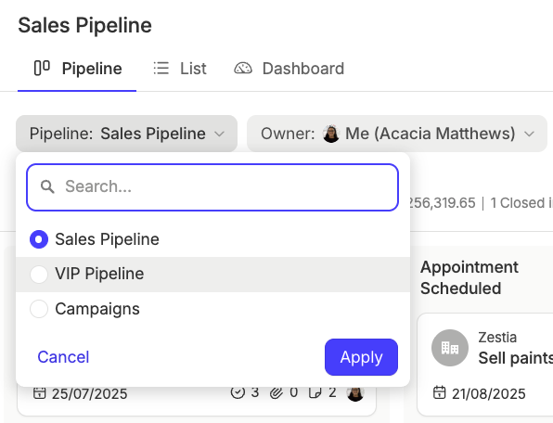
Task: Click the magnifier icon in search box
Action: click(47, 186)
